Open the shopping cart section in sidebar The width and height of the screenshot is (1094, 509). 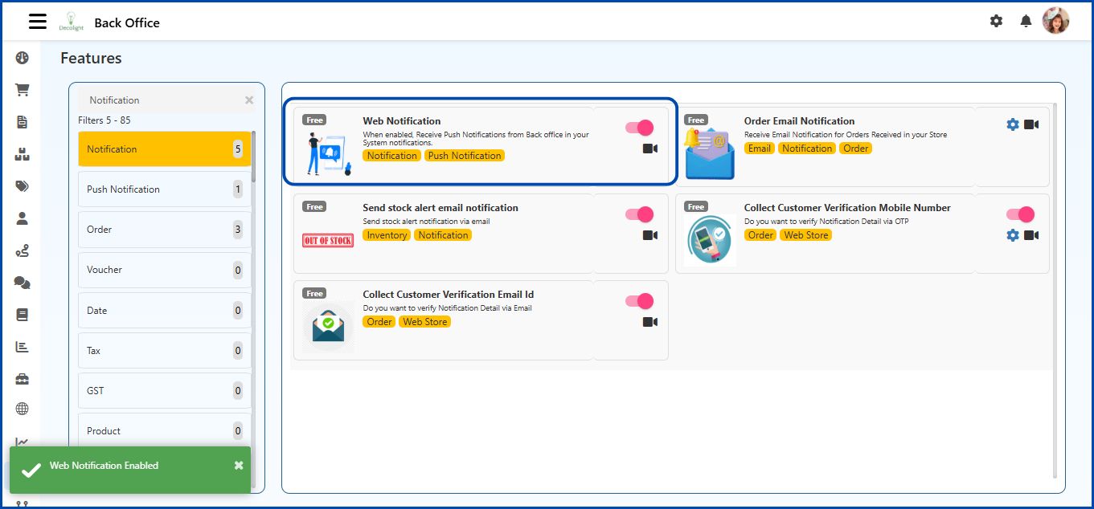point(22,89)
